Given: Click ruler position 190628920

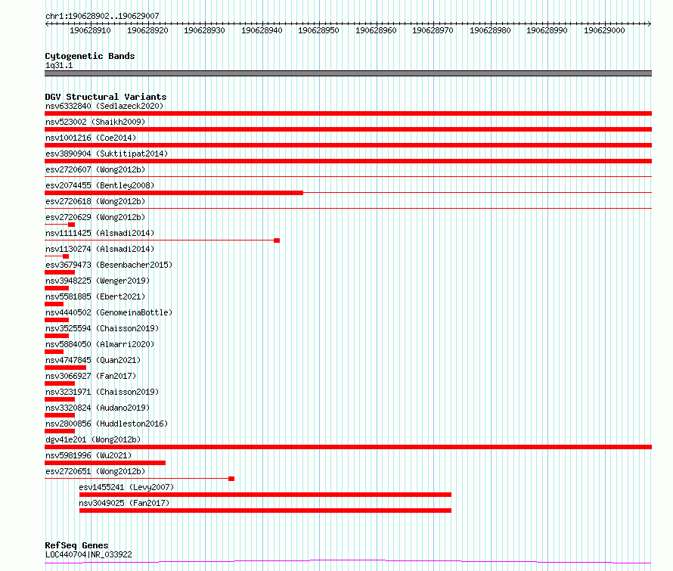Looking at the screenshot, I should 147,30.
